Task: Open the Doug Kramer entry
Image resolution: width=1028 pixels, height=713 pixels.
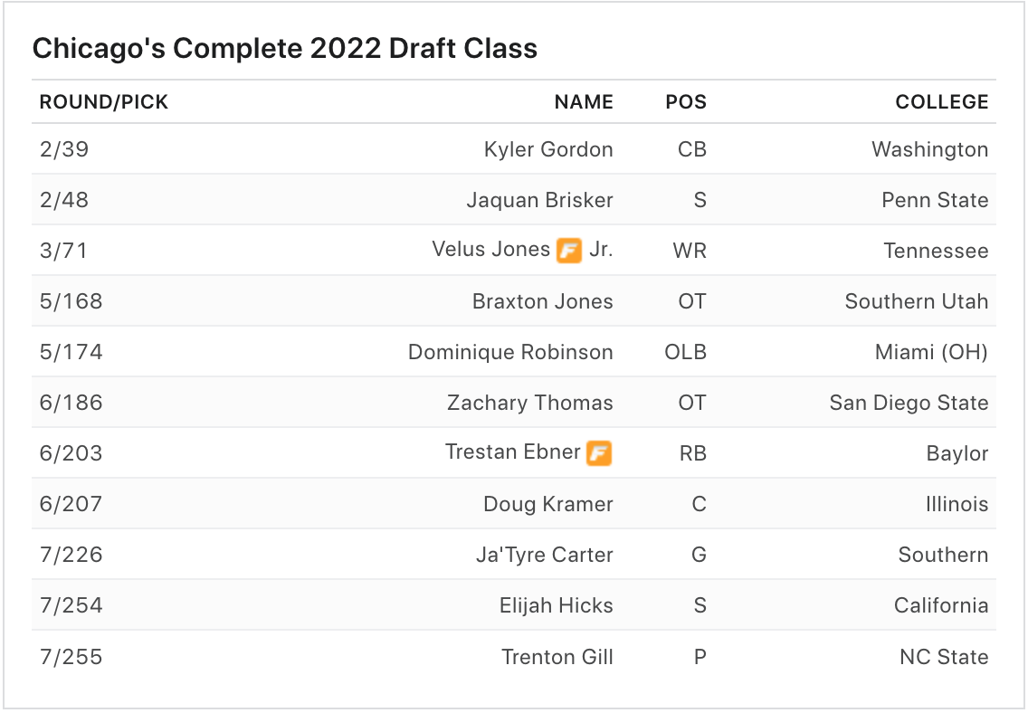Action: (547, 504)
